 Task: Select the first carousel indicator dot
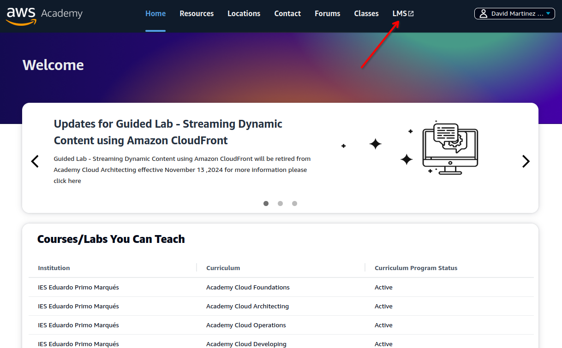tap(266, 203)
